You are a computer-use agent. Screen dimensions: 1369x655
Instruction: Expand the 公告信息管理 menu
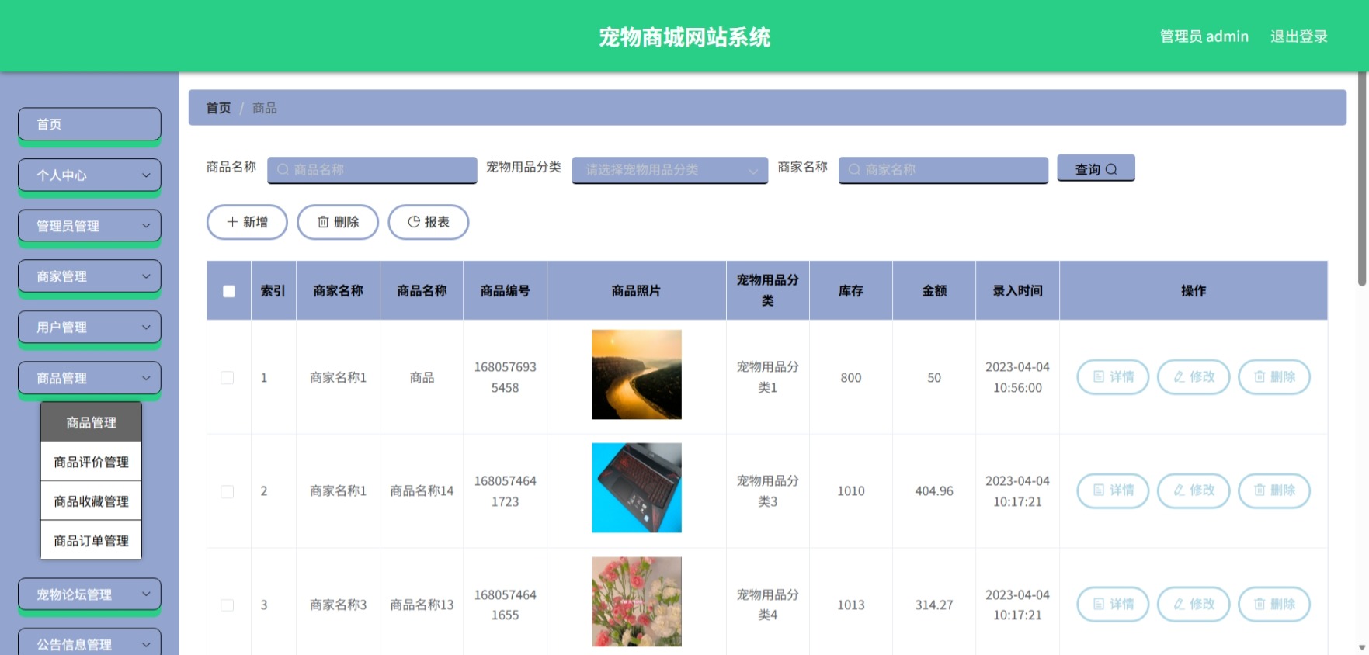coord(89,643)
